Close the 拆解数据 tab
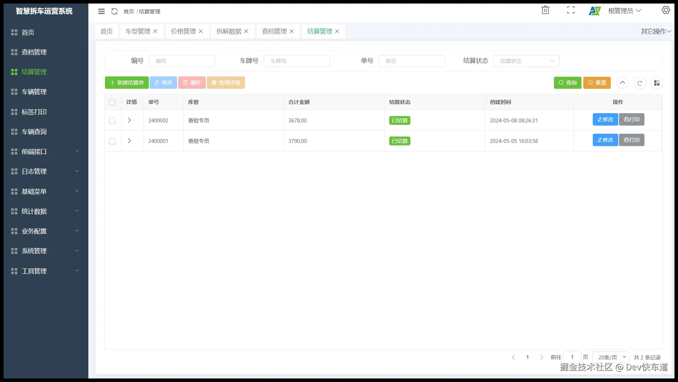The width and height of the screenshot is (678, 382). pyautogui.click(x=246, y=31)
